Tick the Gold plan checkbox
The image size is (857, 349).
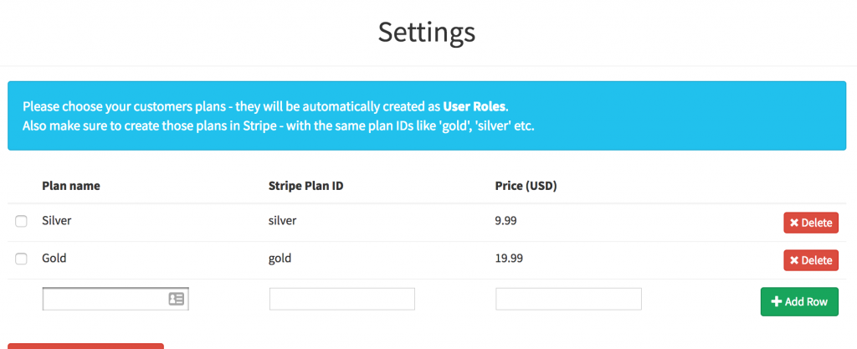click(x=21, y=259)
